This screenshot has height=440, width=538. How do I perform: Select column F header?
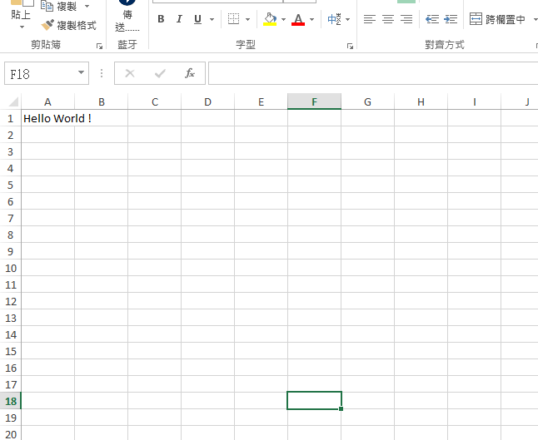314,101
